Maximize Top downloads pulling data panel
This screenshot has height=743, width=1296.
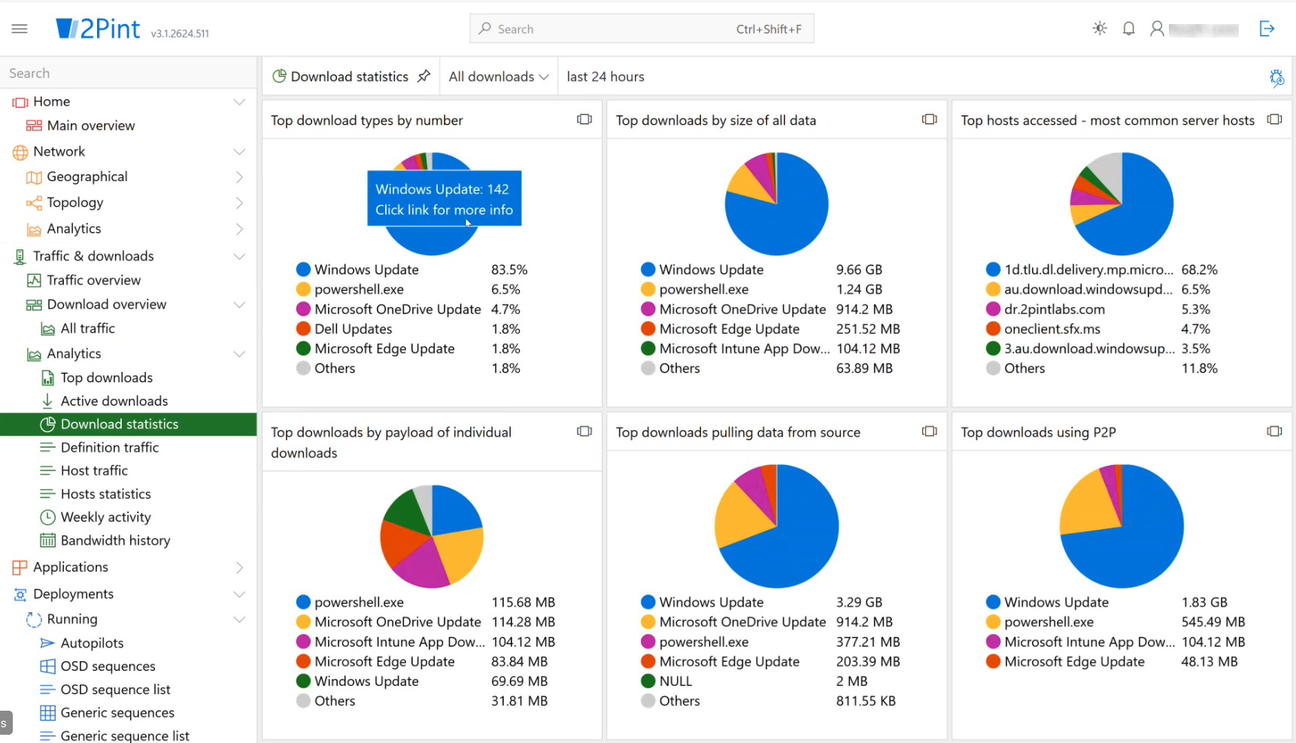(930, 431)
